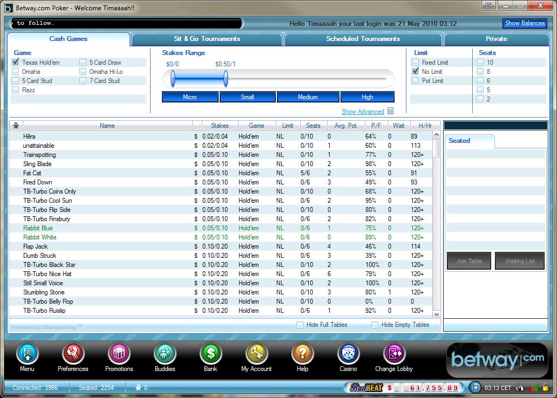
Task: Expand Show Advanced arrow box
Action: 390,111
